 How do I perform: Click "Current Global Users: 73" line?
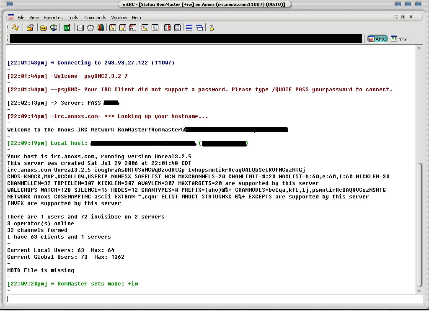point(66,257)
